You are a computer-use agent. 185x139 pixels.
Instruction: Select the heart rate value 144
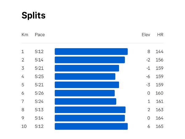[x=159, y=52]
